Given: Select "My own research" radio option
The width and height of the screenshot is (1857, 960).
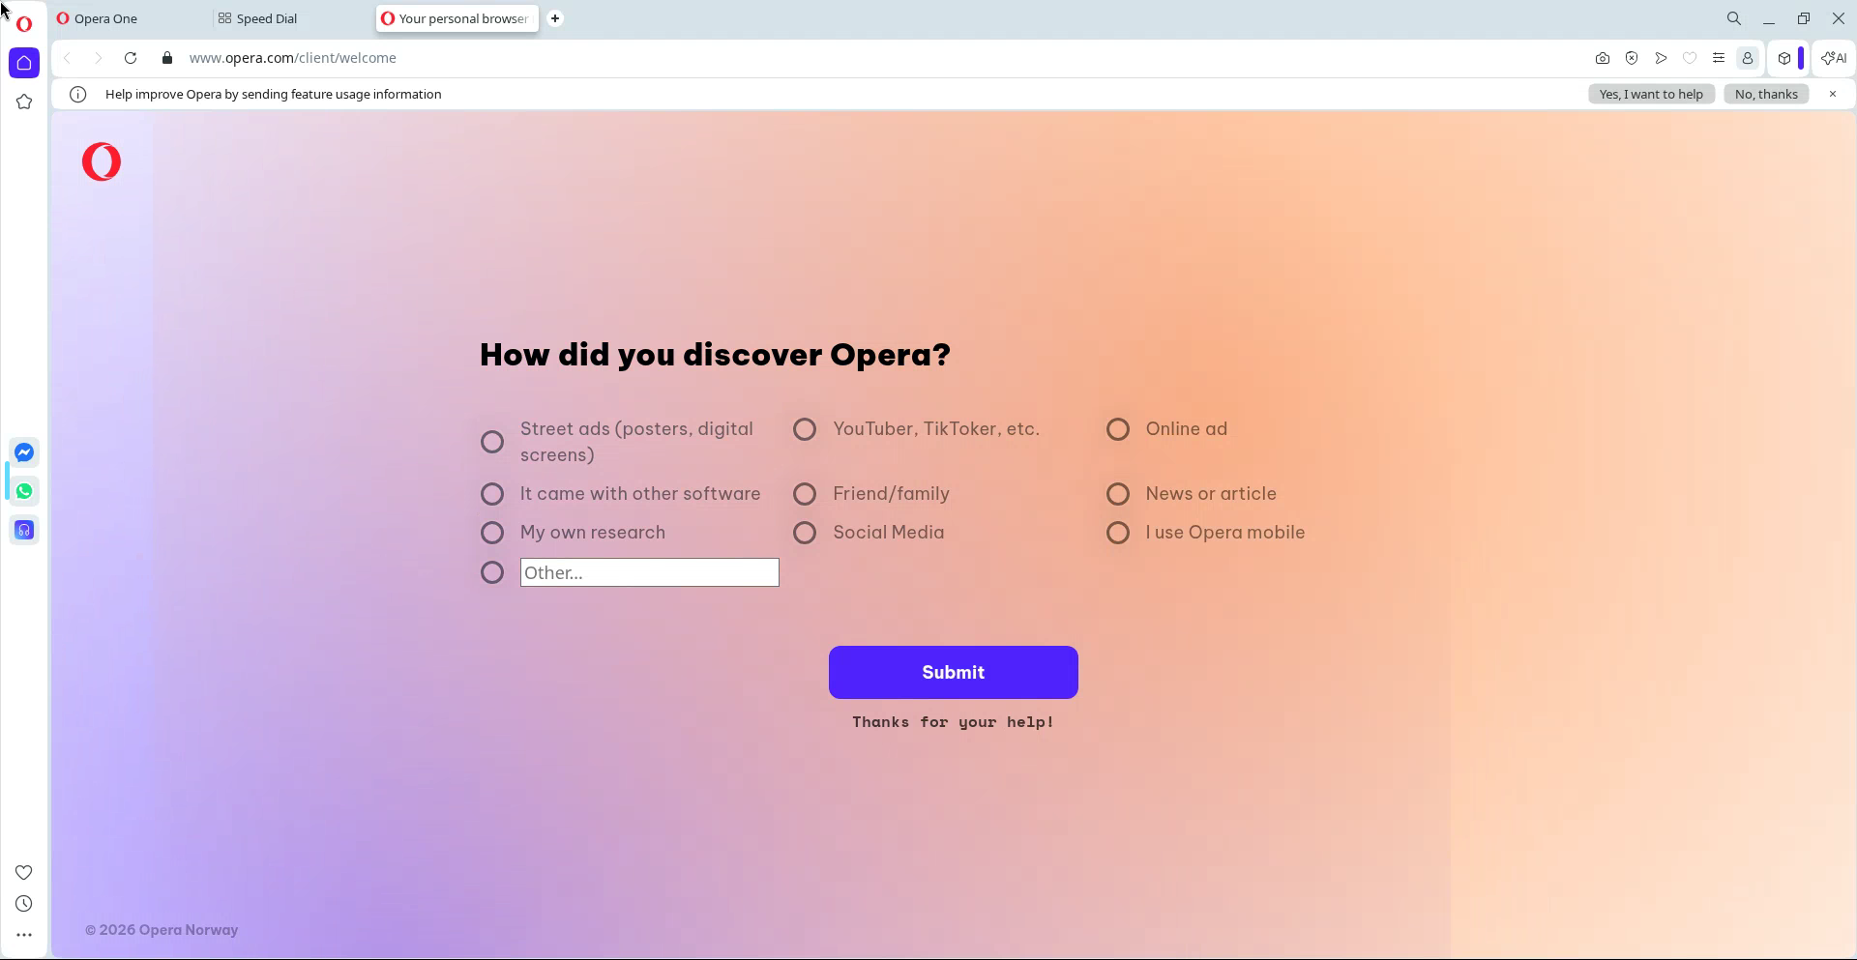Looking at the screenshot, I should tap(492, 533).
